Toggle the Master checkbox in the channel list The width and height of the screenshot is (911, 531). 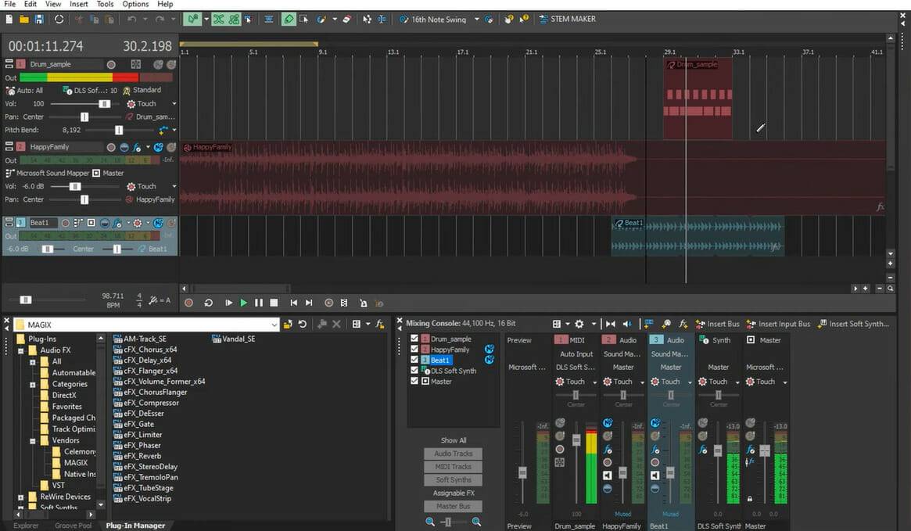(415, 381)
